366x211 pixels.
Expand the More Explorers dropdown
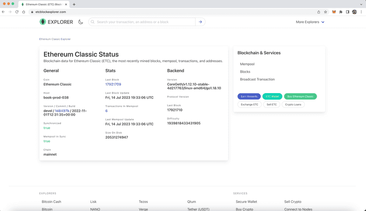(310, 22)
